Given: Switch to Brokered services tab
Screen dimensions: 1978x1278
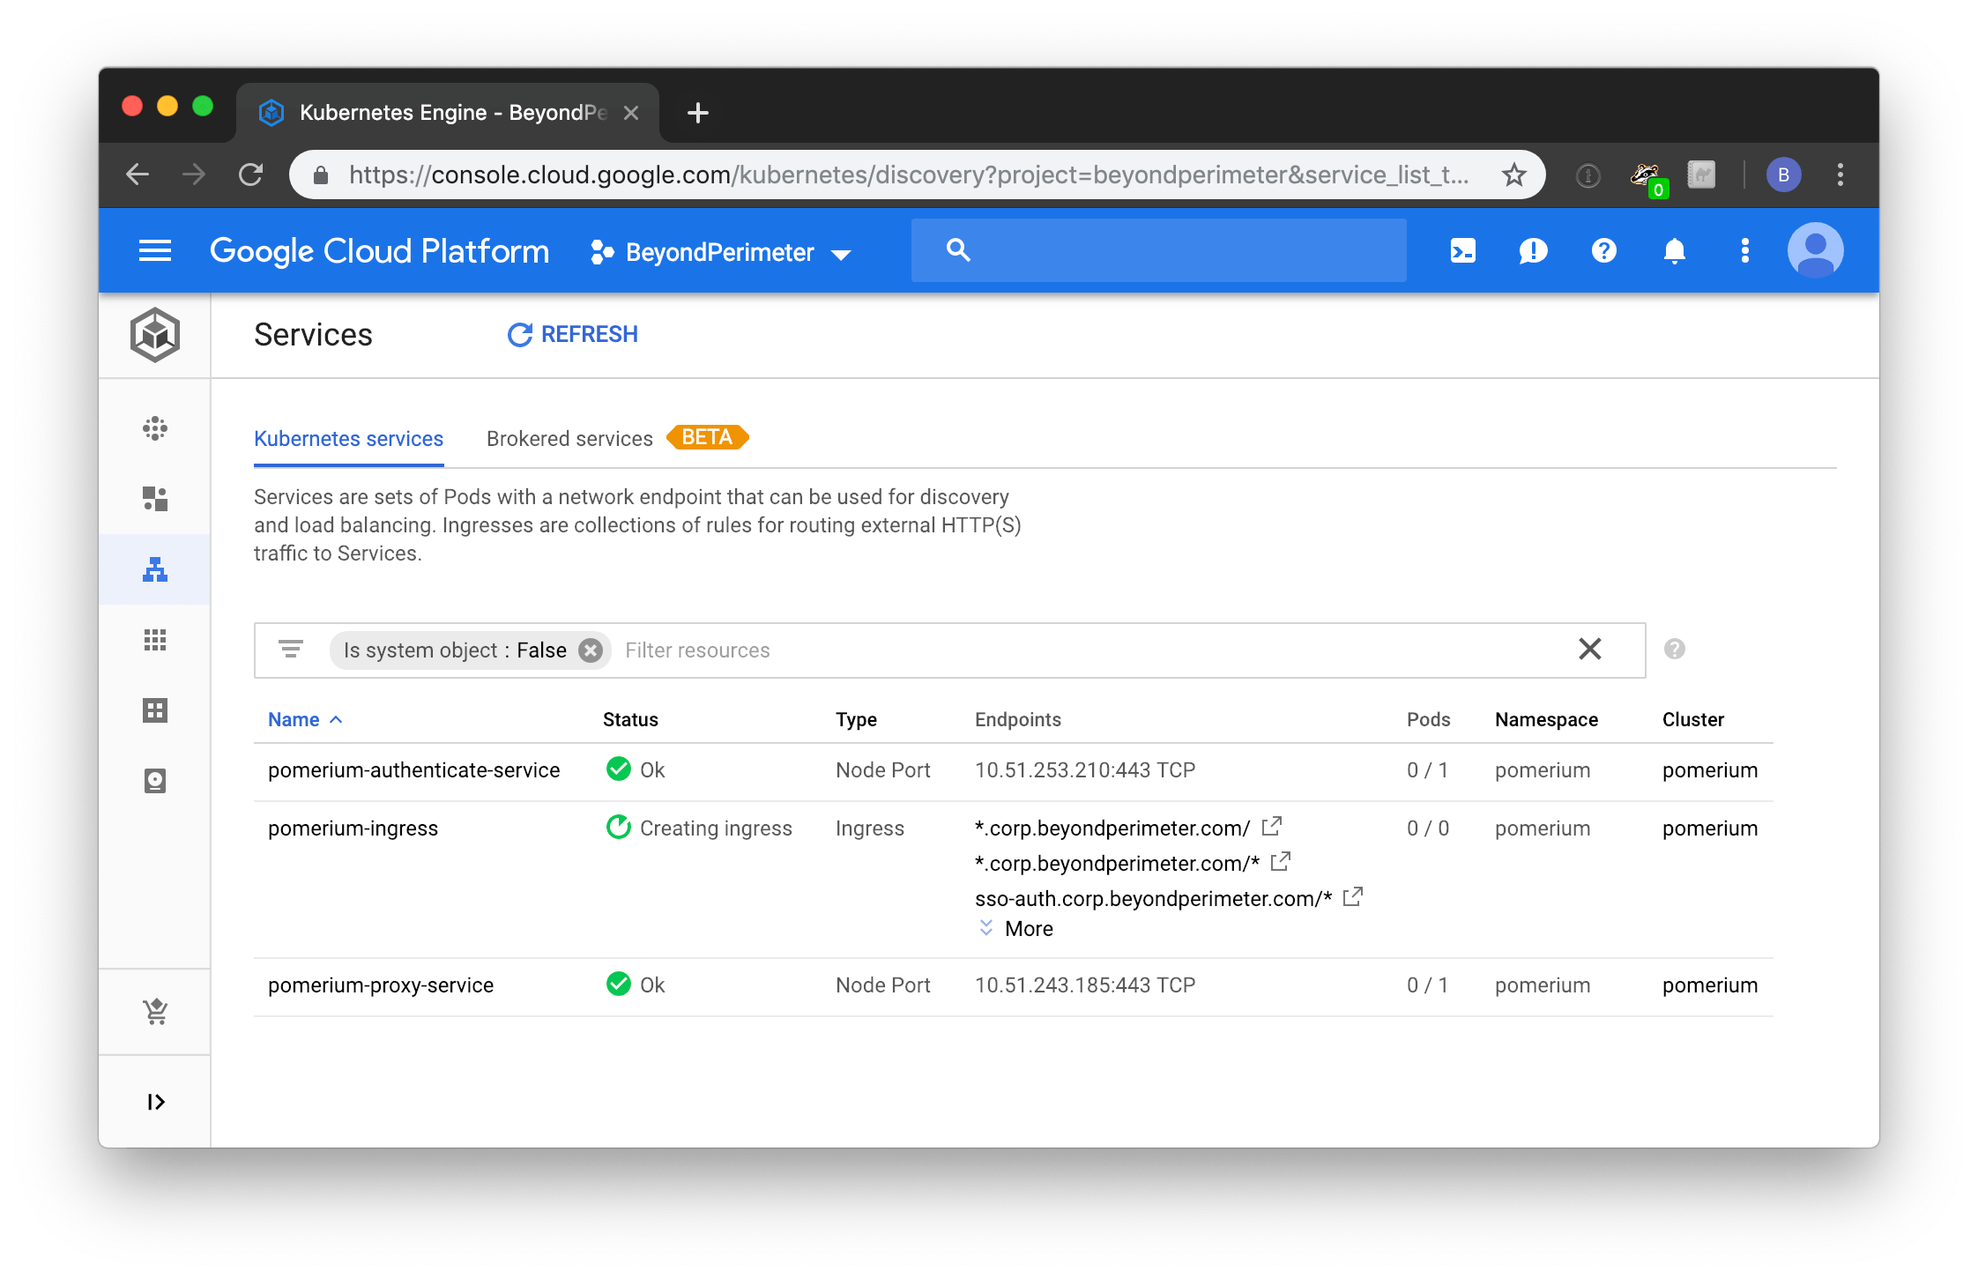Looking at the screenshot, I should [569, 439].
